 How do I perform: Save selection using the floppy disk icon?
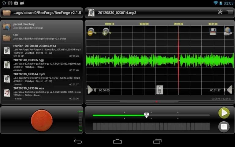pos(213,32)
